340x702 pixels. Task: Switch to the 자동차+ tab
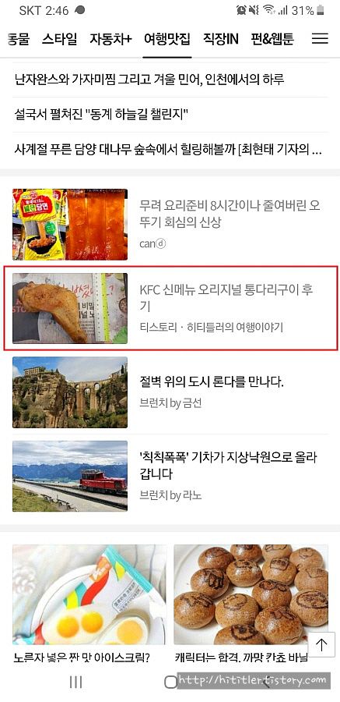[x=110, y=39]
